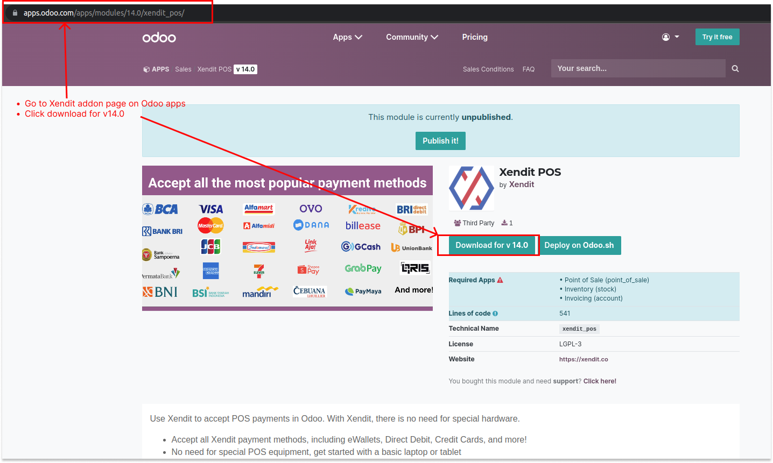The height and width of the screenshot is (463, 773).
Task: Click the JCB logo
Action: [x=210, y=247]
